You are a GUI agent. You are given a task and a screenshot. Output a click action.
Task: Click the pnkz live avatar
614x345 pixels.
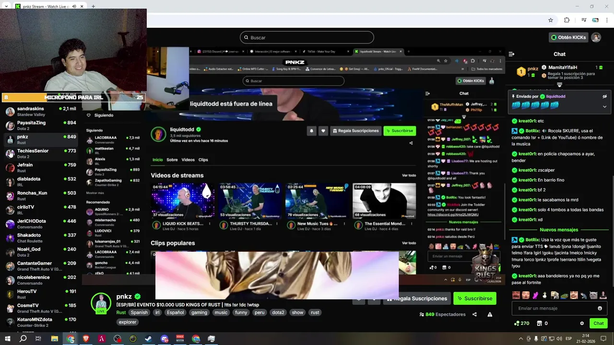pos(101,303)
